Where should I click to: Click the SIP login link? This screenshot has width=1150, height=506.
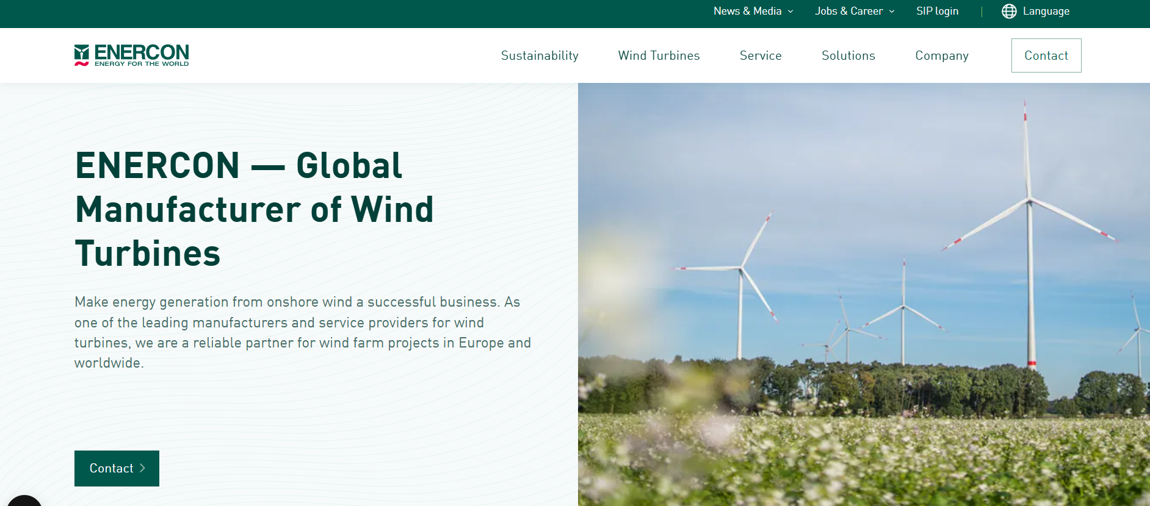click(937, 12)
